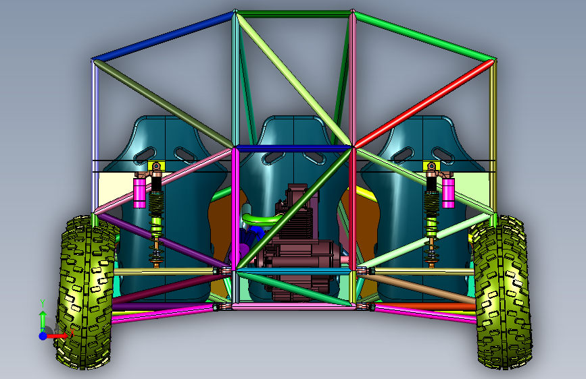Select the green curved pipe beside the engine
586x379 pixels.
tap(262, 219)
